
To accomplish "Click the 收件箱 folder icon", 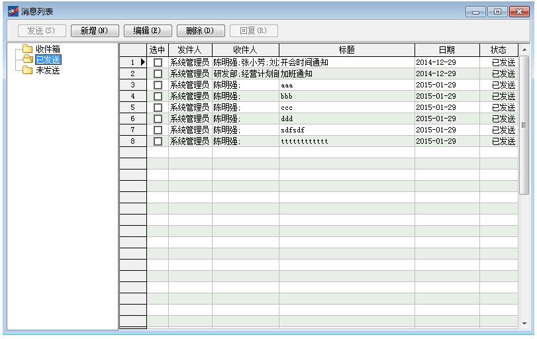I will pos(27,49).
